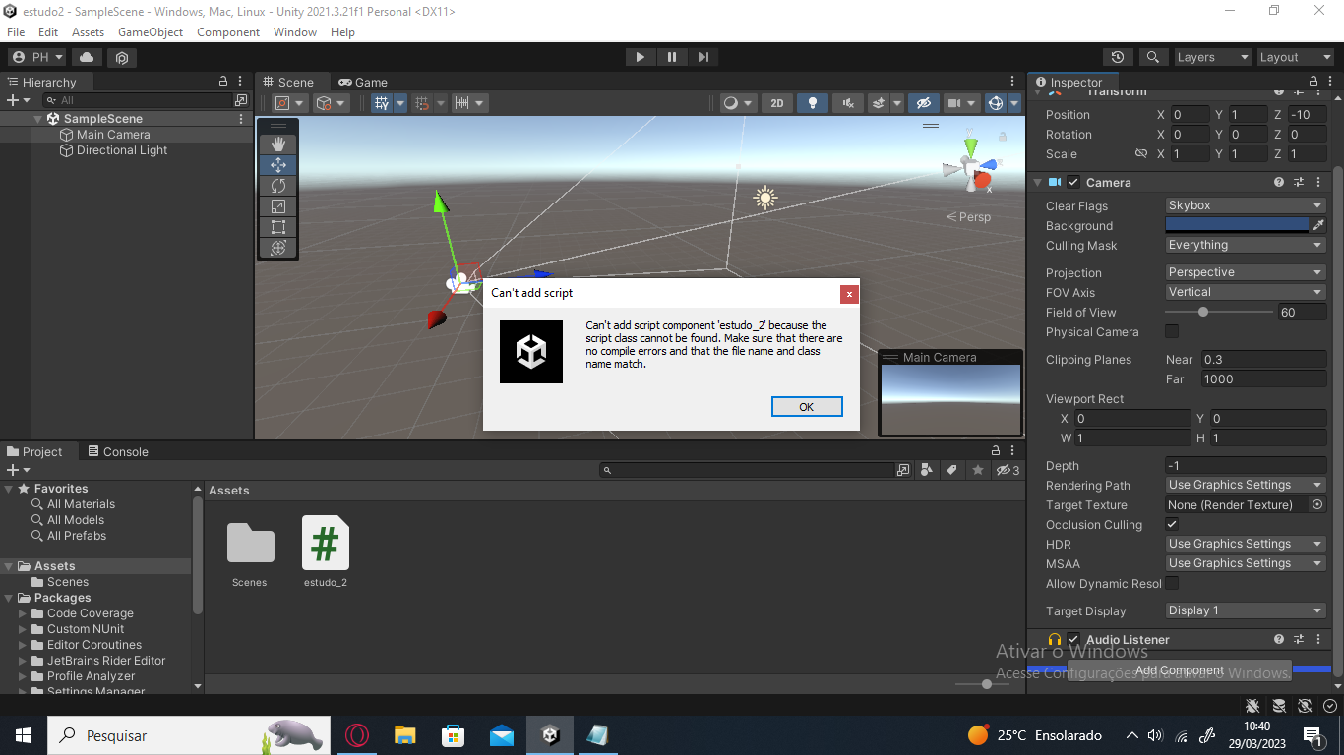Image resolution: width=1344 pixels, height=755 pixels.
Task: Enable the Physical Camera checkbox
Action: [1172, 331]
